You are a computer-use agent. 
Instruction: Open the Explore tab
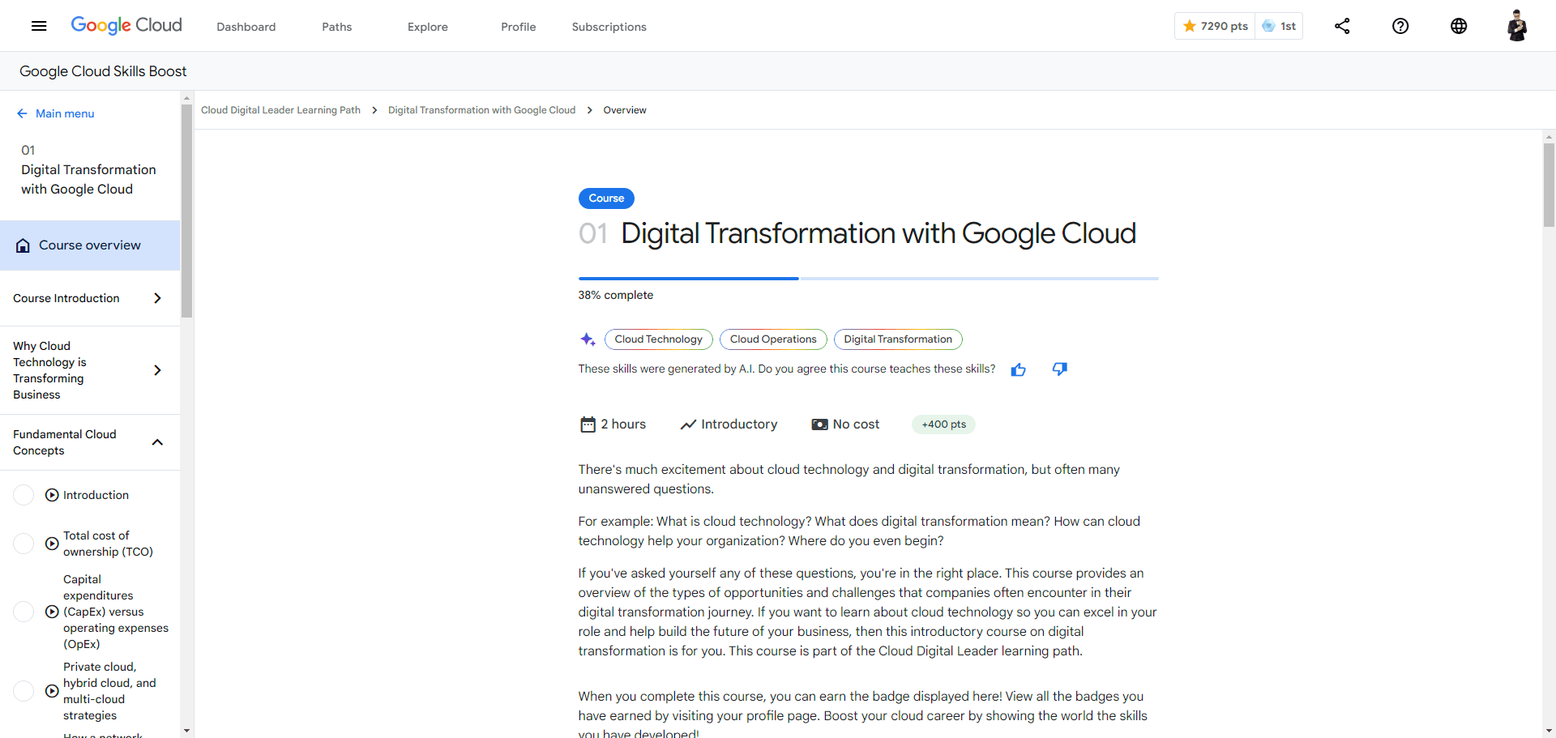428,27
